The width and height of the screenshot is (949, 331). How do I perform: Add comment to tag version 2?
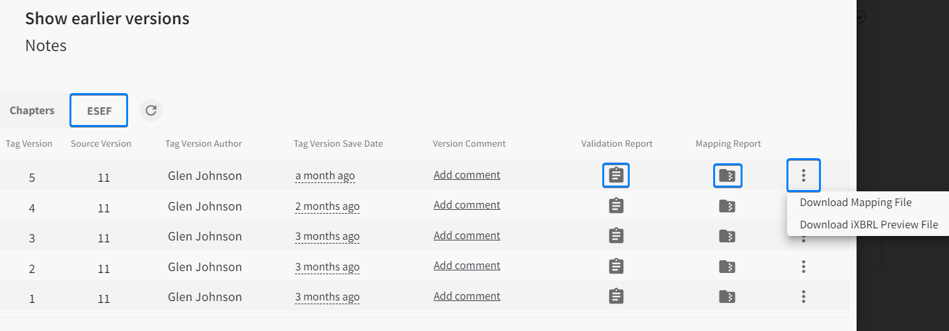[x=467, y=265]
